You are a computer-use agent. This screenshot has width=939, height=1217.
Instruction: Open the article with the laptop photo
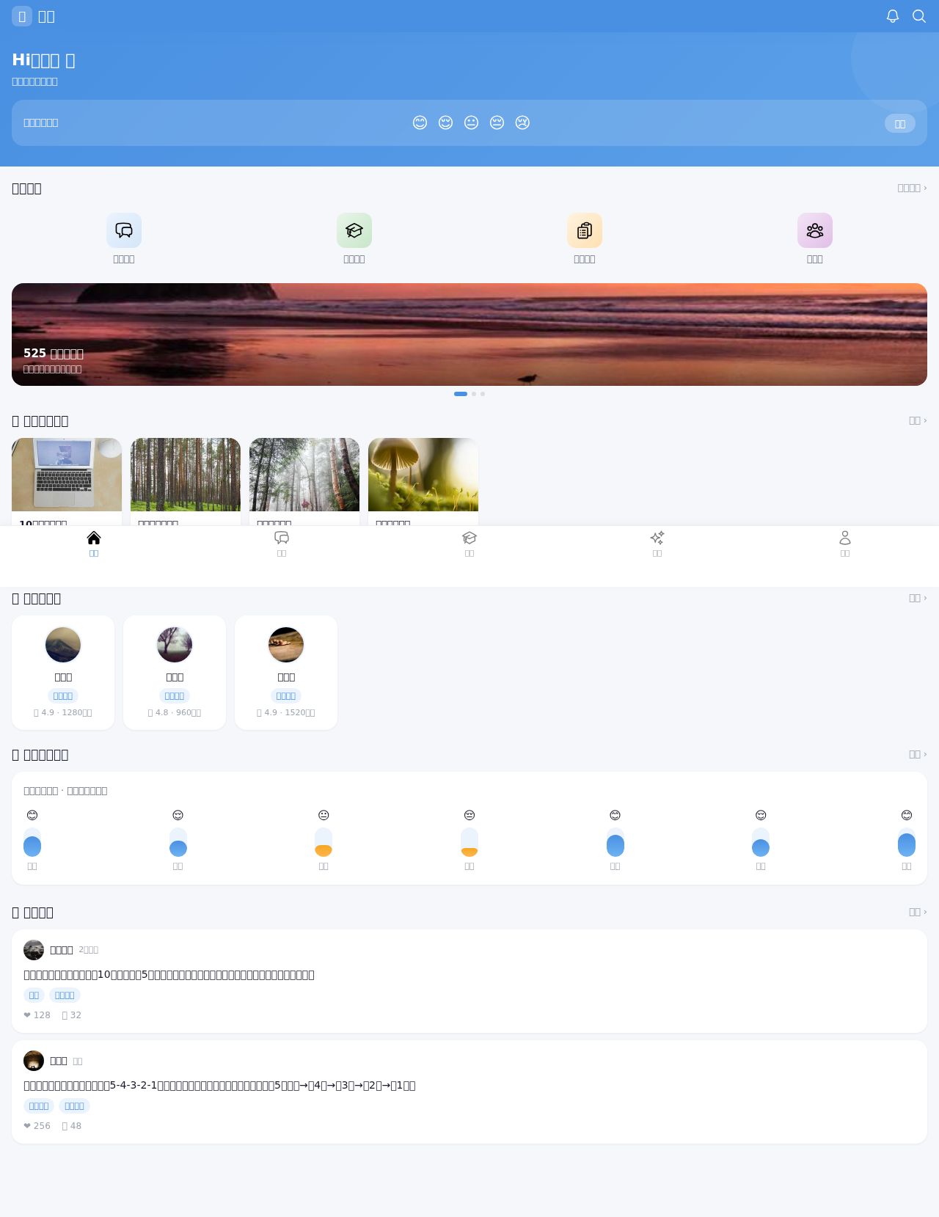click(67, 481)
